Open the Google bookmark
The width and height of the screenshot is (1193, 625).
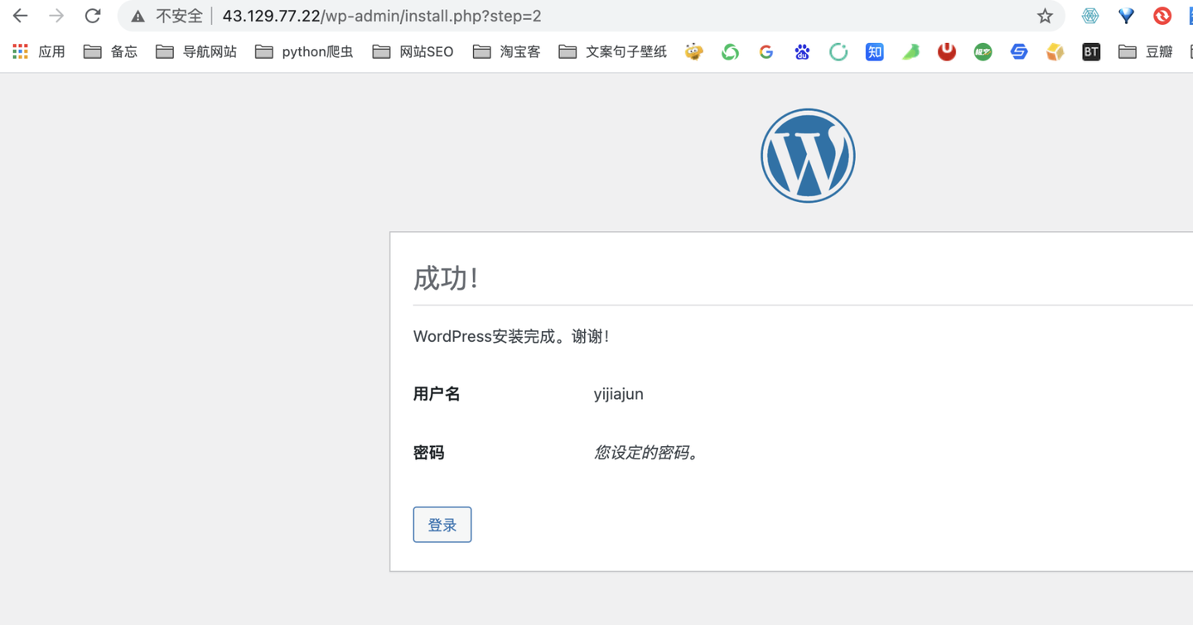tap(766, 51)
